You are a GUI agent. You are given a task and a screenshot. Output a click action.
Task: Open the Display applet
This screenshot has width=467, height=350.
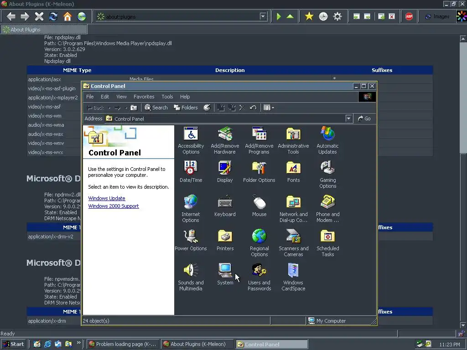click(225, 171)
